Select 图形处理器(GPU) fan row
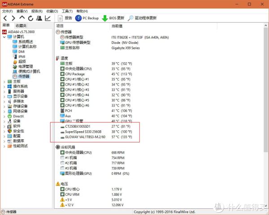Screen dimensions: 269x215 (95, 173)
